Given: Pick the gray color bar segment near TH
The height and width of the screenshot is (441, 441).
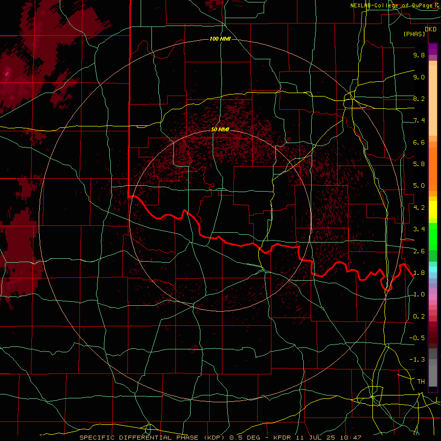Looking at the screenshot, I should pyautogui.click(x=433, y=377).
